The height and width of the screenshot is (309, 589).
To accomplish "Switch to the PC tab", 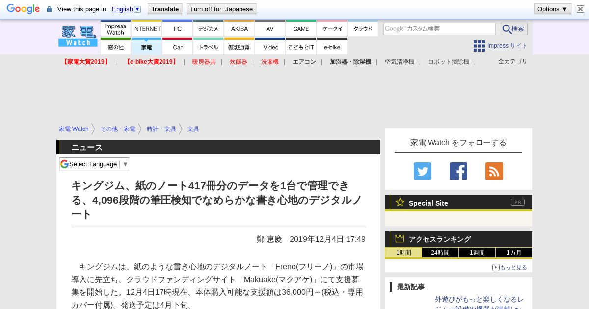I will pyautogui.click(x=178, y=28).
